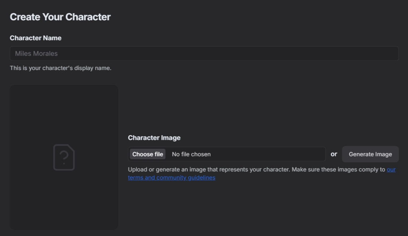The width and height of the screenshot is (408, 236).
Task: Click the Character Name field label
Action: pyautogui.click(x=35, y=38)
